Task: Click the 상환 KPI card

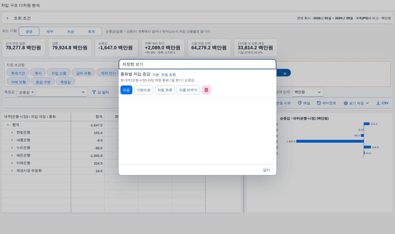Action: (70, 48)
